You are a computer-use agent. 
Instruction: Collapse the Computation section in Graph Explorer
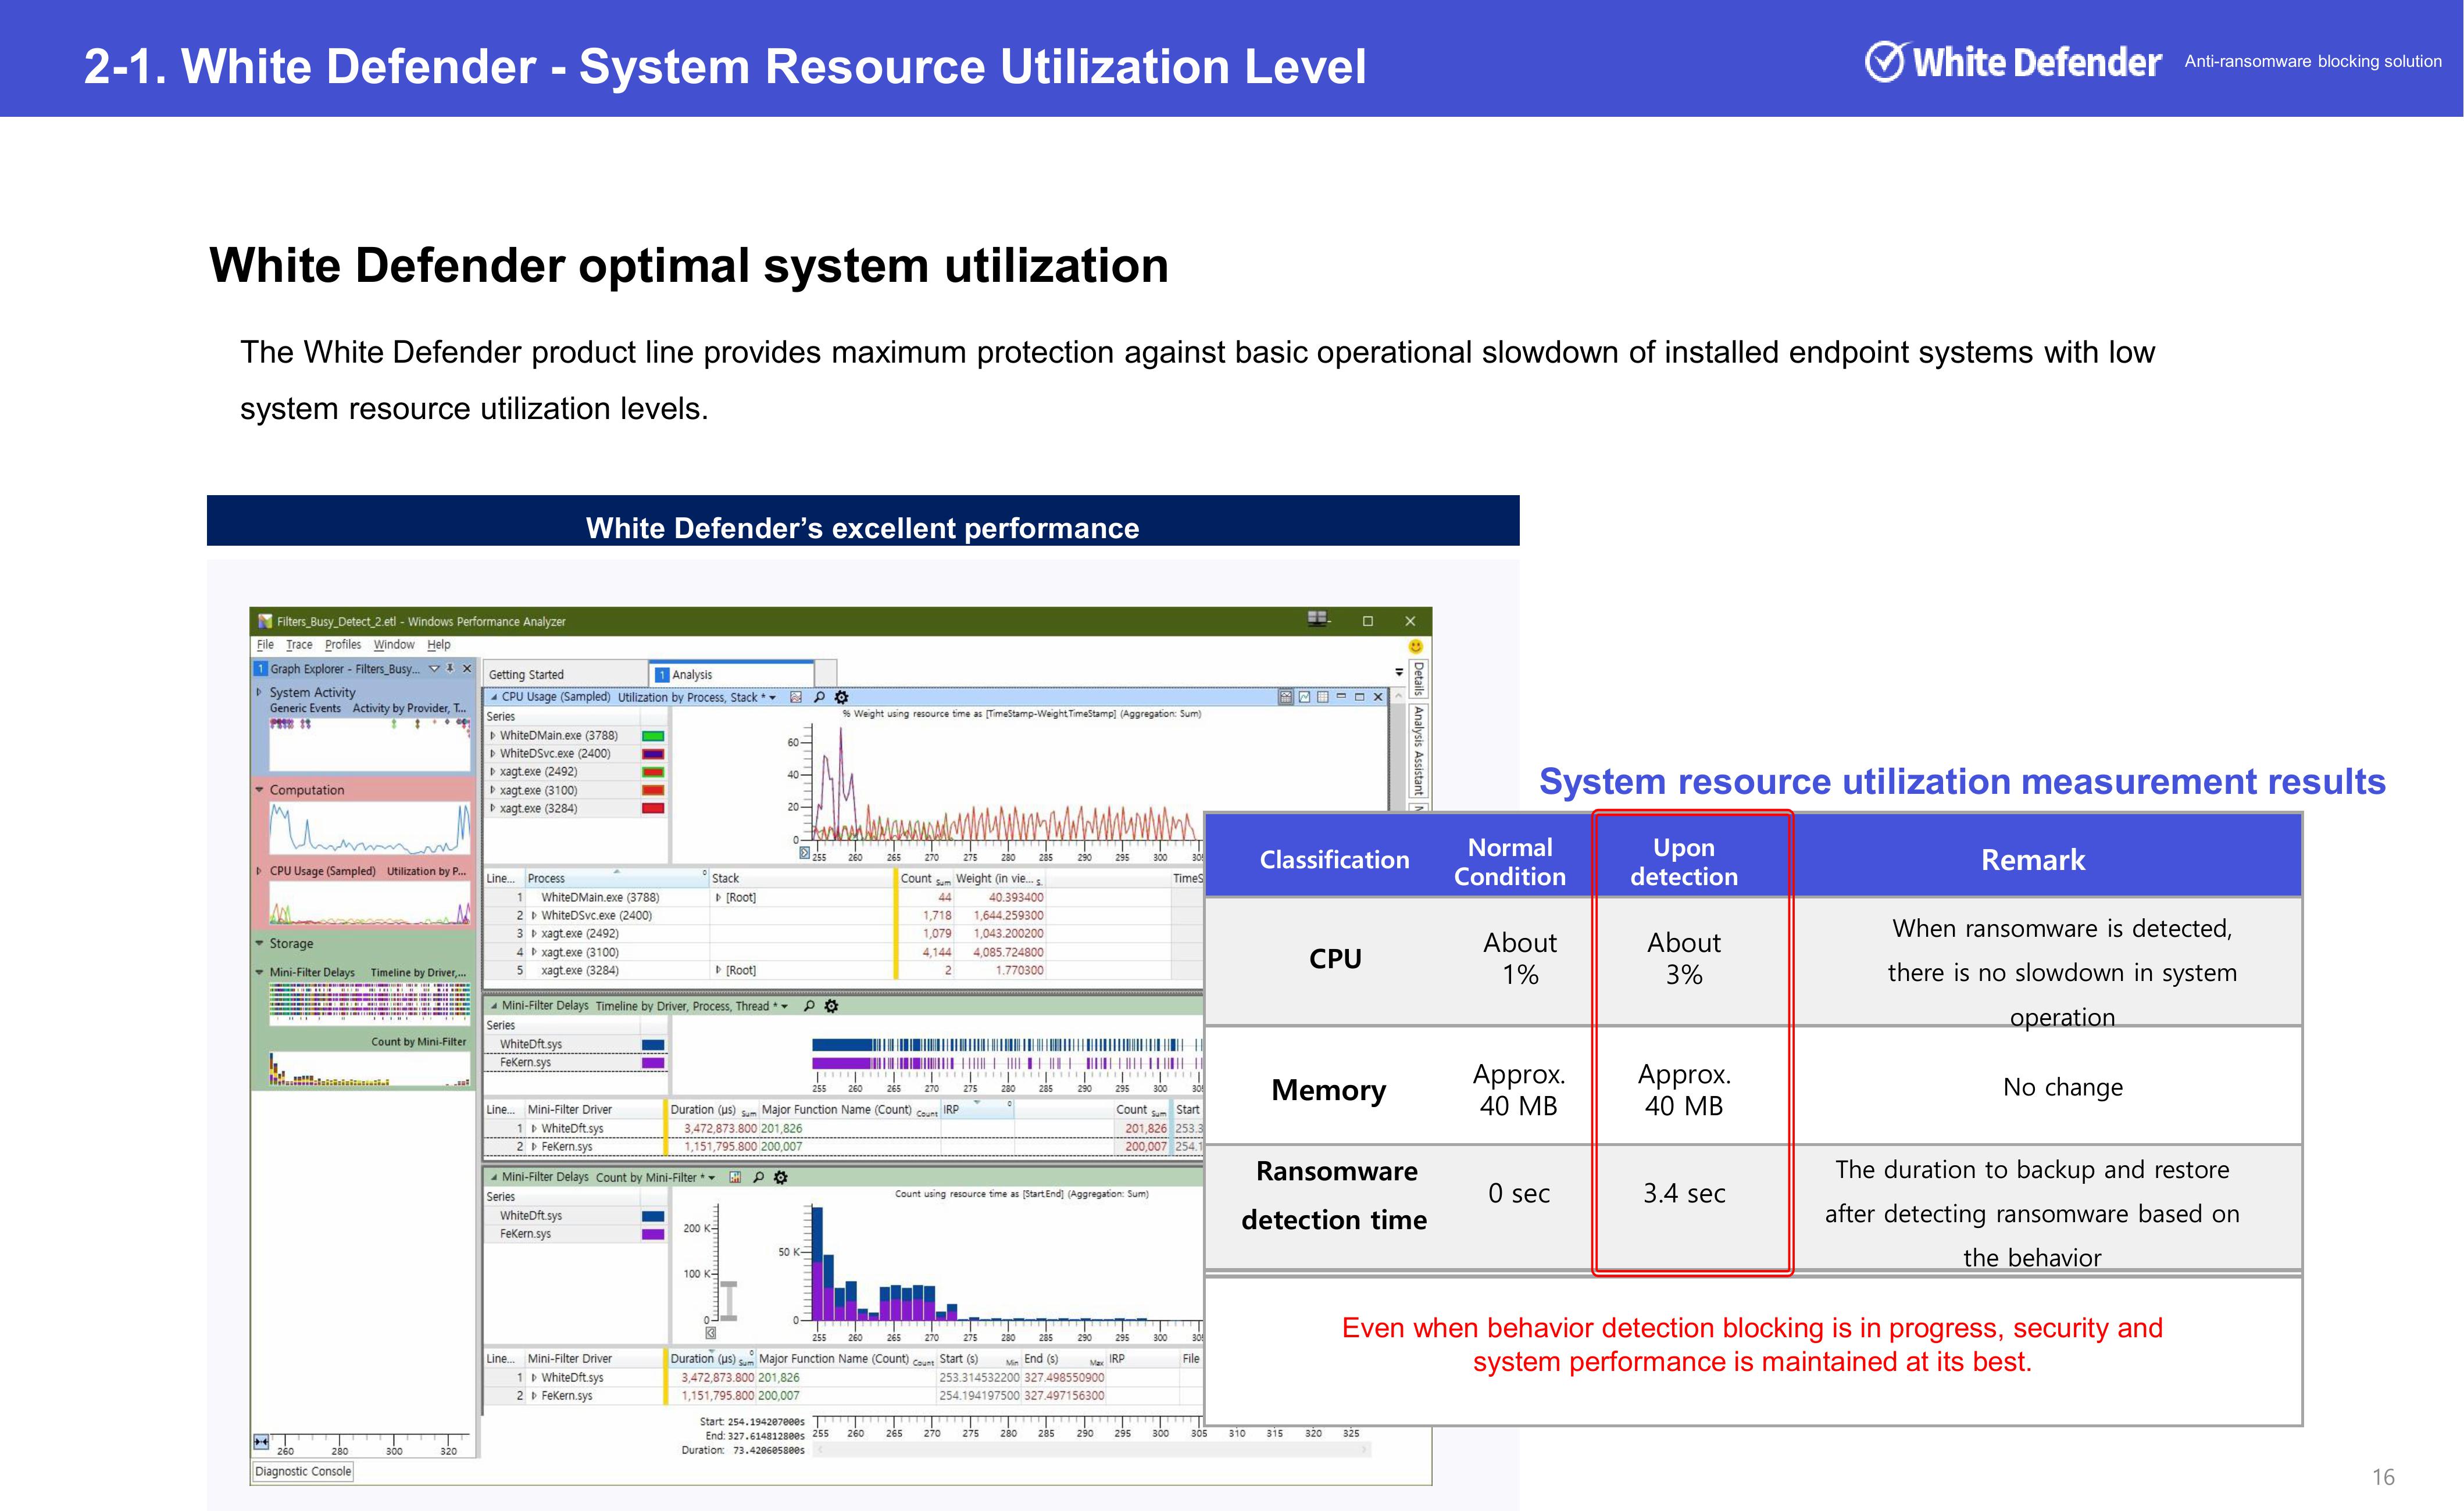pos(260,789)
